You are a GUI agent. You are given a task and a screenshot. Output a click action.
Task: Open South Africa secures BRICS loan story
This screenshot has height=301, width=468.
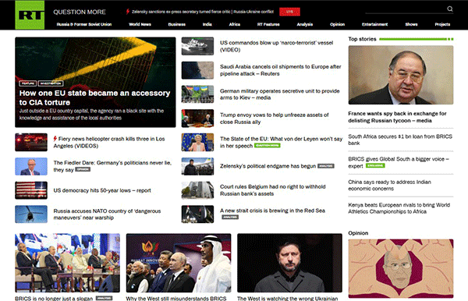pyautogui.click(x=400, y=140)
